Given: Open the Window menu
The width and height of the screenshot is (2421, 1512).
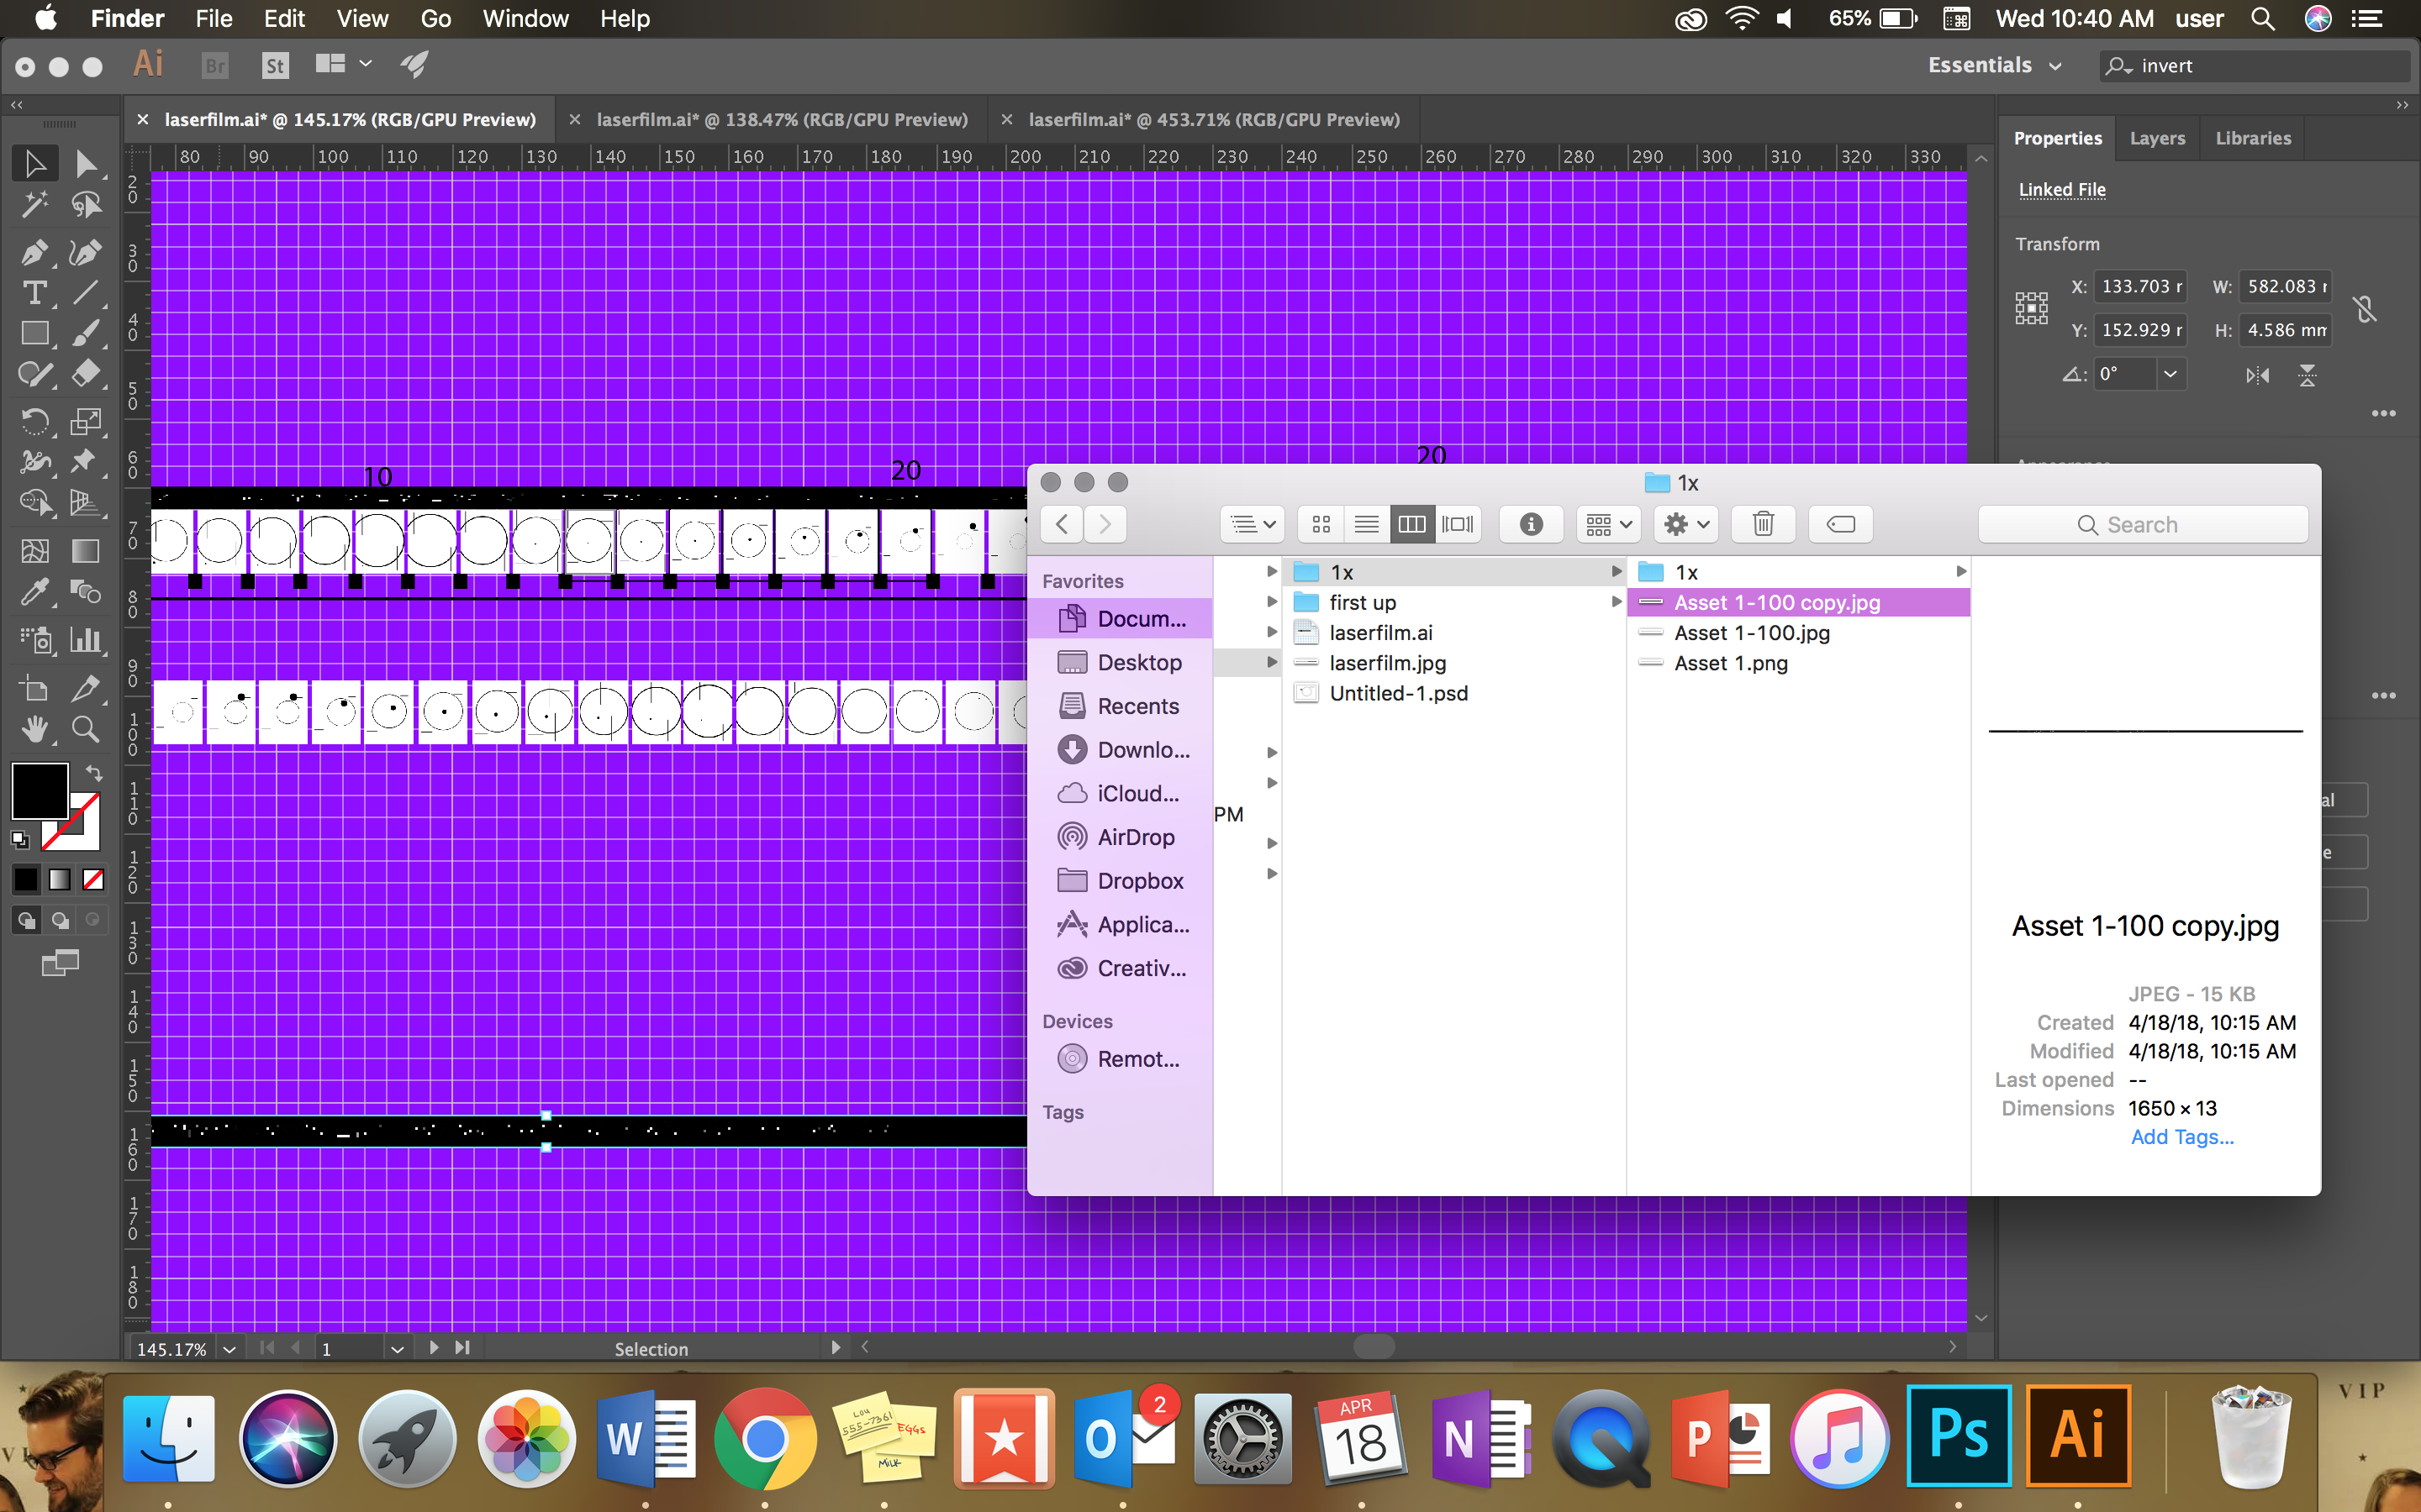Looking at the screenshot, I should [525, 18].
